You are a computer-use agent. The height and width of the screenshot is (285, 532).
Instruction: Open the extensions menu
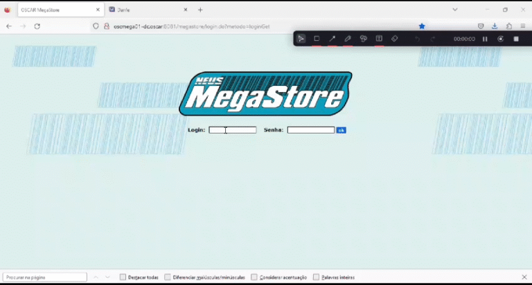(x=509, y=26)
